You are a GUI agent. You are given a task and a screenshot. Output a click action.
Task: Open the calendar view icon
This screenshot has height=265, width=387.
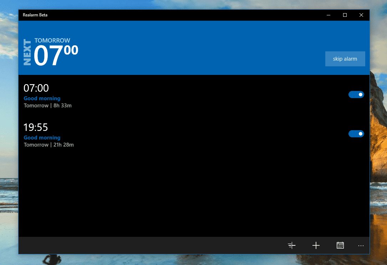[x=340, y=245]
